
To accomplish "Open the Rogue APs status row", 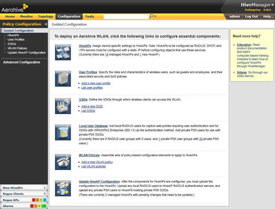I will click(x=24, y=200).
